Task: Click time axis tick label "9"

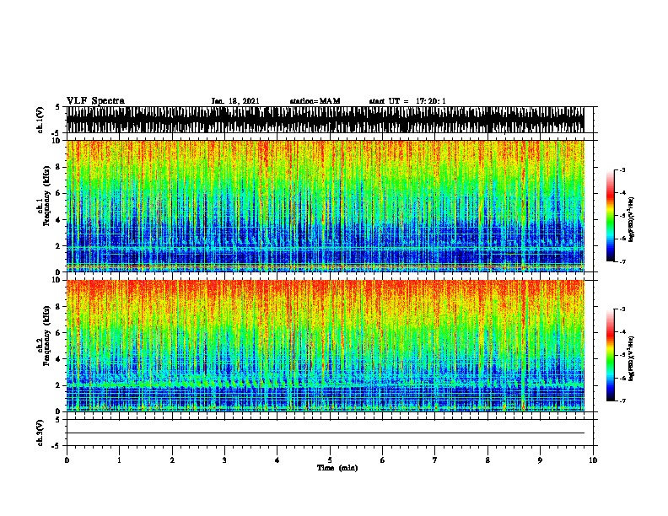Action: (540, 460)
